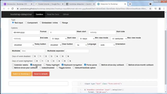Select the Range radio button
167x94 pixels.
tap(61, 23)
